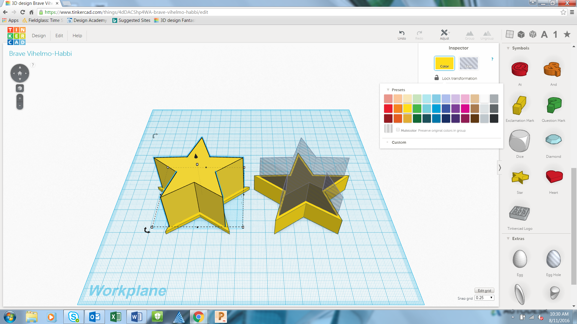The width and height of the screenshot is (577, 324).
Task: Select the Heart shape
Action: [x=554, y=177]
